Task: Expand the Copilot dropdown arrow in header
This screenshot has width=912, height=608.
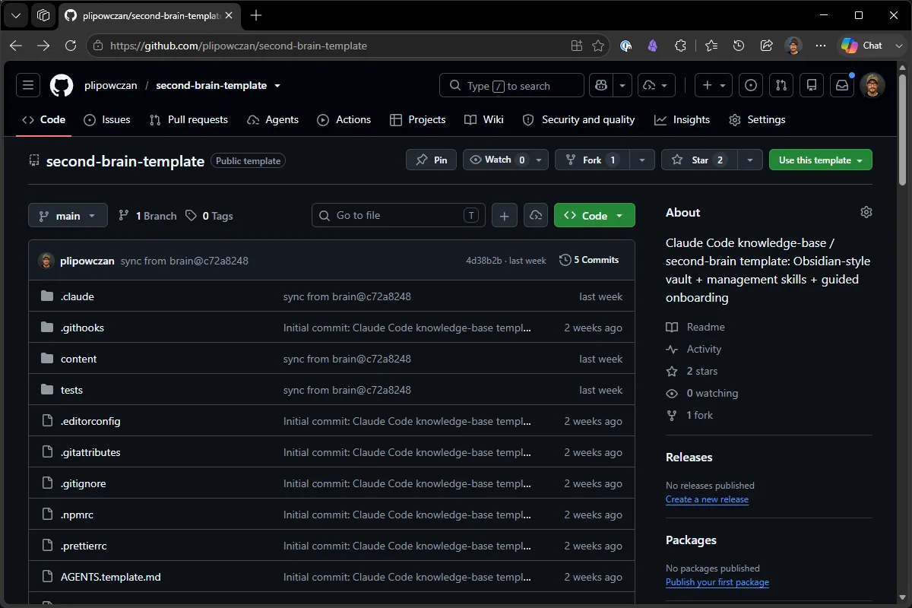Action: click(x=622, y=86)
